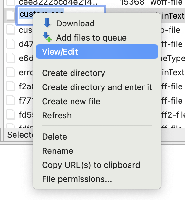Click the file icon of the f77 row
Screen dimensions: 185x200
pos(11,101)
